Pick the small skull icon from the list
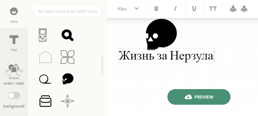 pos(68,79)
